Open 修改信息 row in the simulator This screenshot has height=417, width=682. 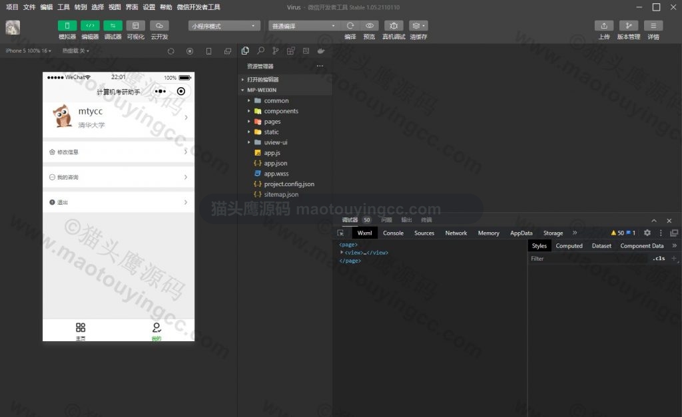coord(119,152)
